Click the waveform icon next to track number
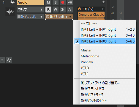The height and width of the screenshot is (107, 139). (12, 2)
